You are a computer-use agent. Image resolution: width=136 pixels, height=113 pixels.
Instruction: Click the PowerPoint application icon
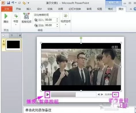point(3,3)
